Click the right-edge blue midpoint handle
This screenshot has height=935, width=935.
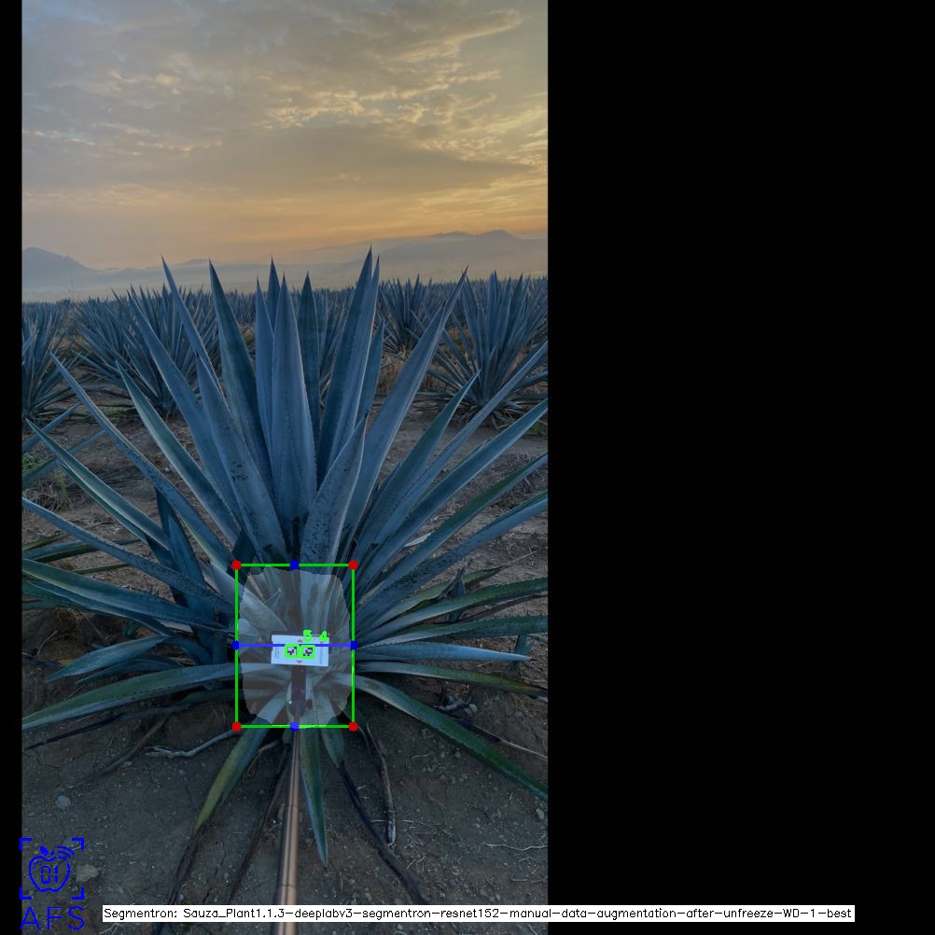point(354,645)
